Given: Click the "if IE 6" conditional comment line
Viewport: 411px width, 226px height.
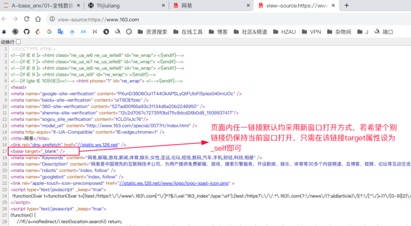Looking at the screenshot, I should 97,55.
